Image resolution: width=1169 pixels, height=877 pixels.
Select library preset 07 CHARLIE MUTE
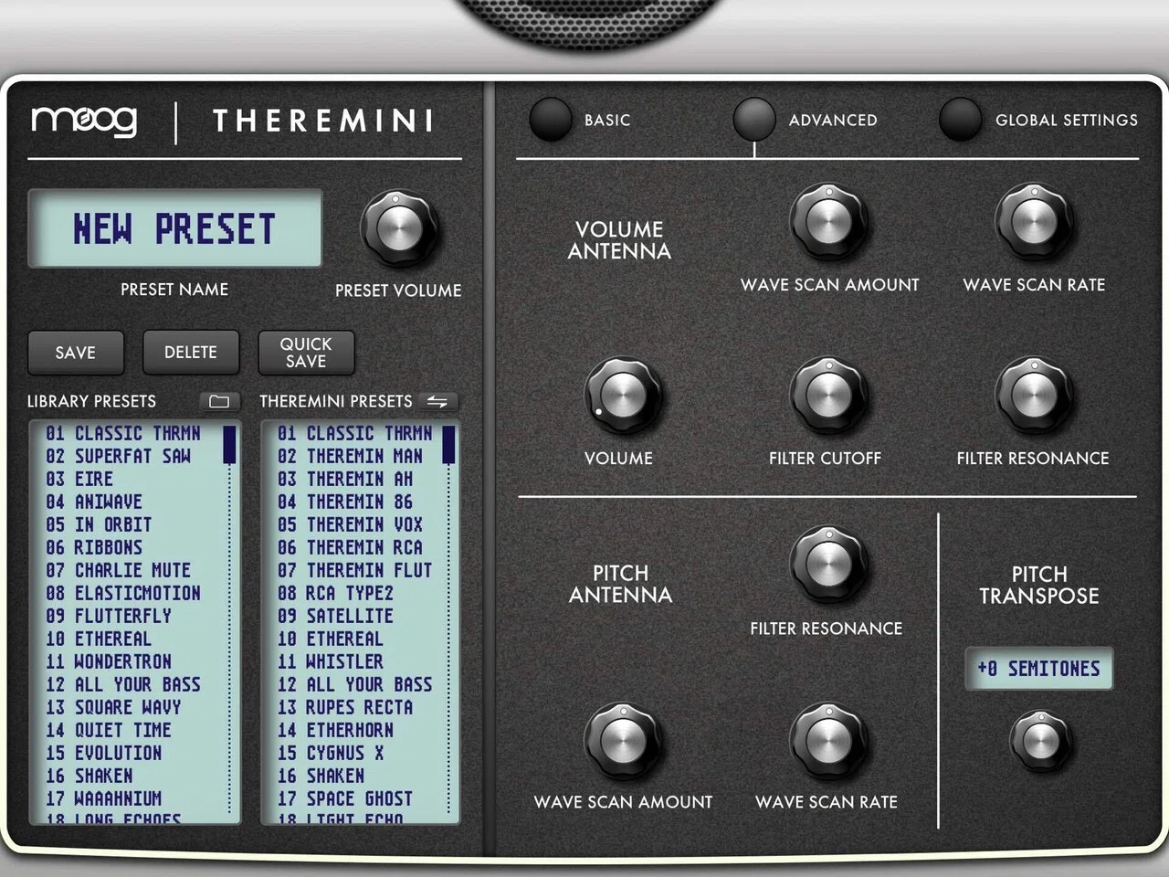point(119,570)
